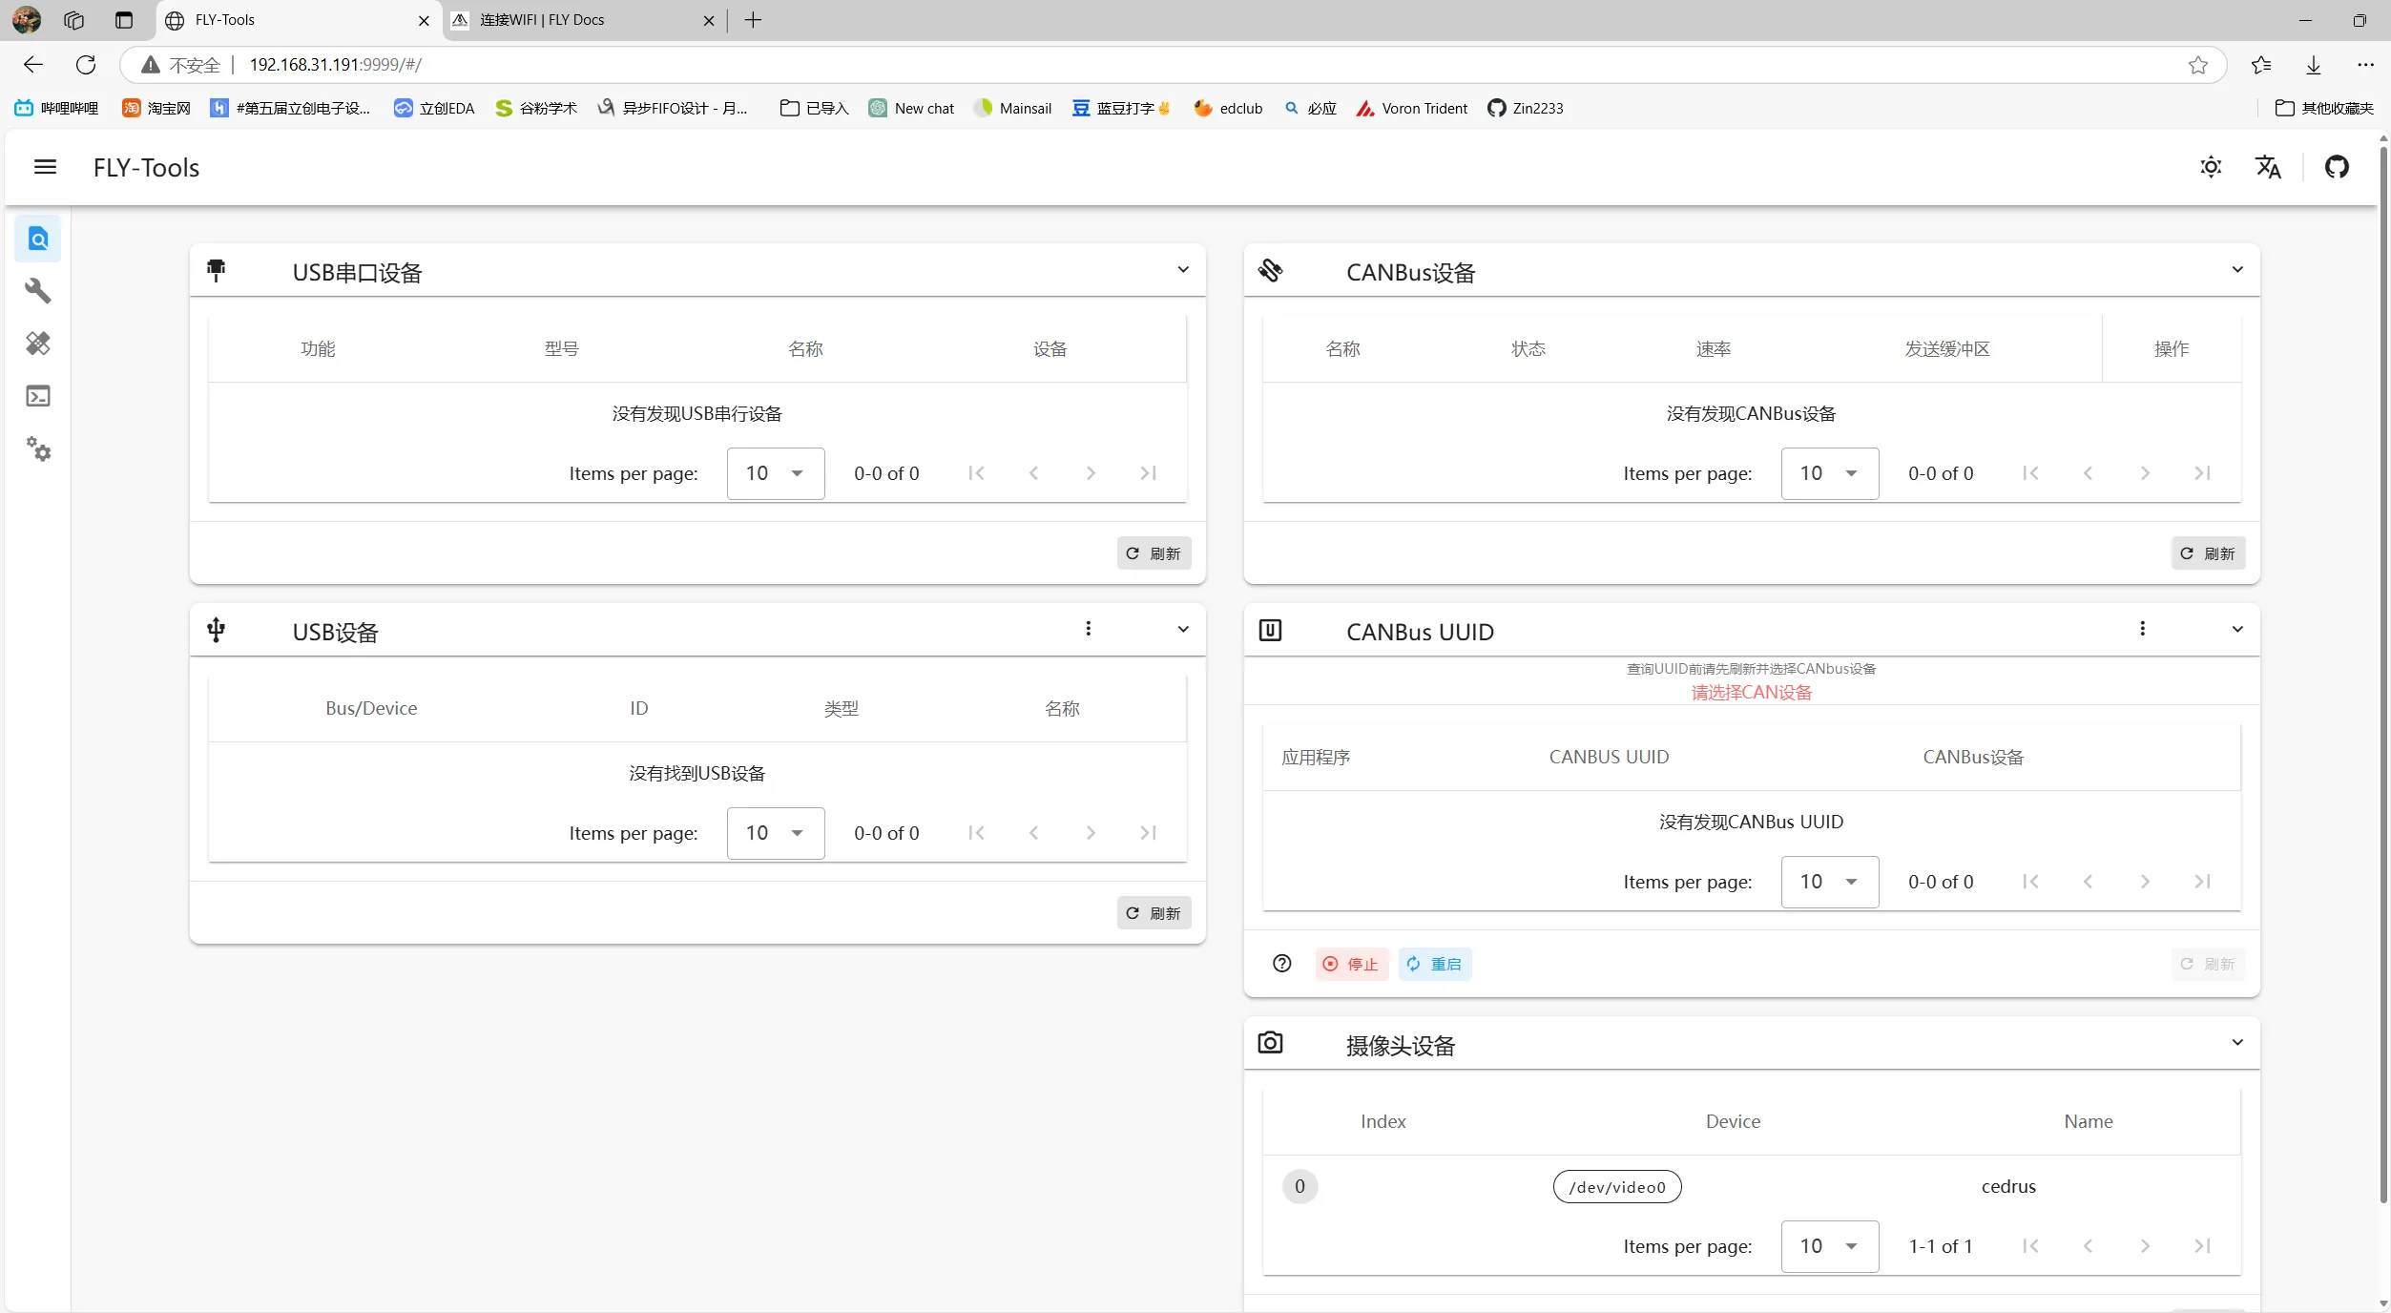Click the red 停止 button

[x=1351, y=964]
